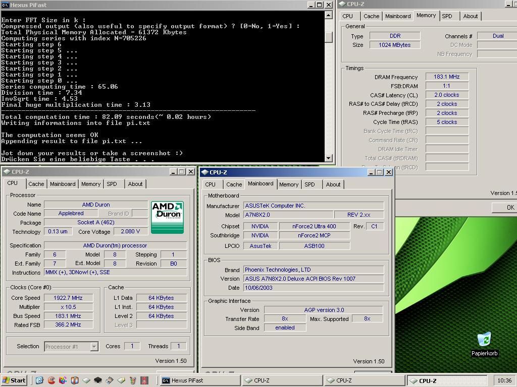Open About tab in the Mainboard CPU-Z window
This screenshot has height=387, width=517.
pyautogui.click(x=333, y=184)
